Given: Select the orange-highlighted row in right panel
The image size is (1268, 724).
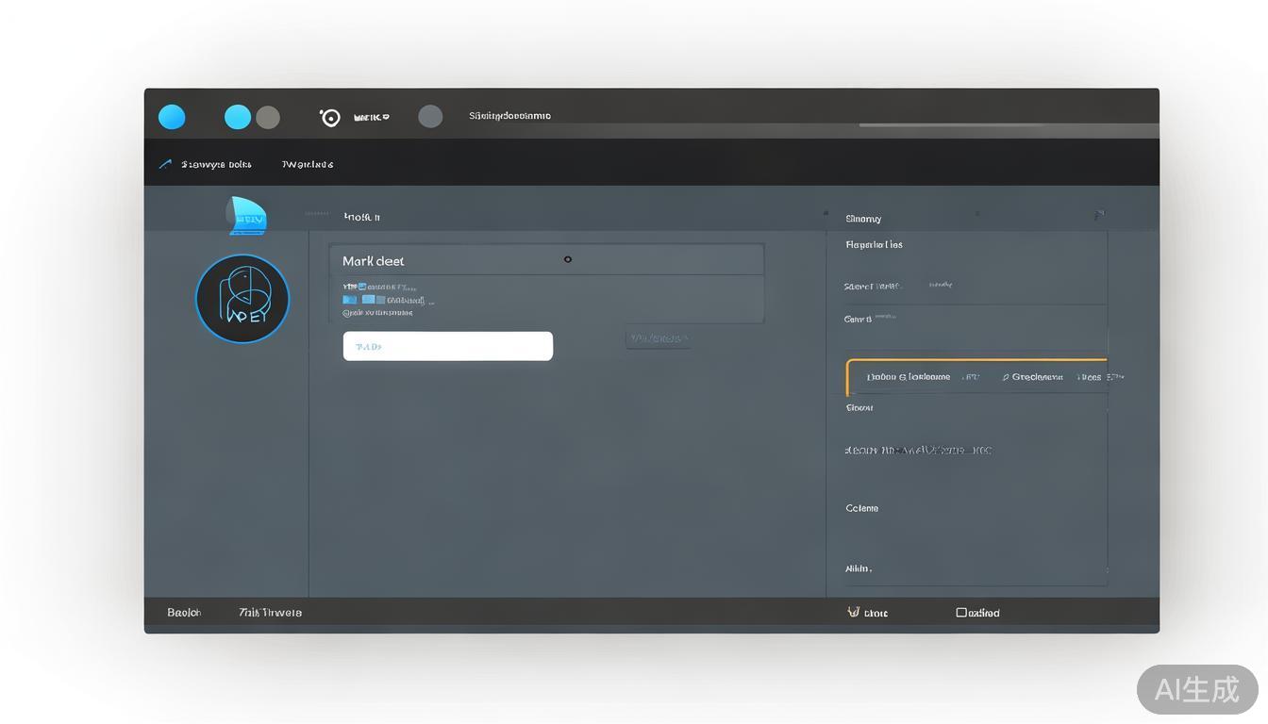Looking at the screenshot, I should point(976,376).
